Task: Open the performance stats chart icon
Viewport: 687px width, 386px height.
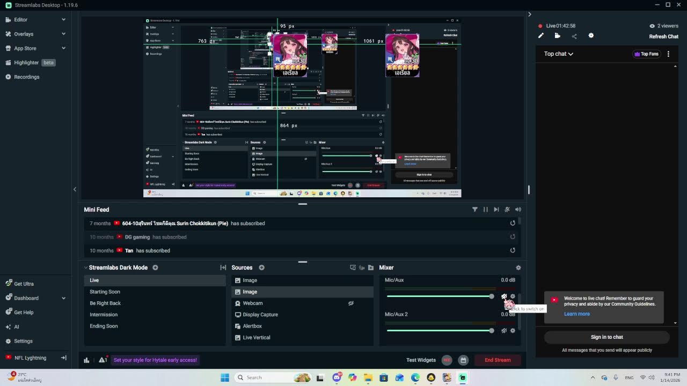Action: coord(86,360)
